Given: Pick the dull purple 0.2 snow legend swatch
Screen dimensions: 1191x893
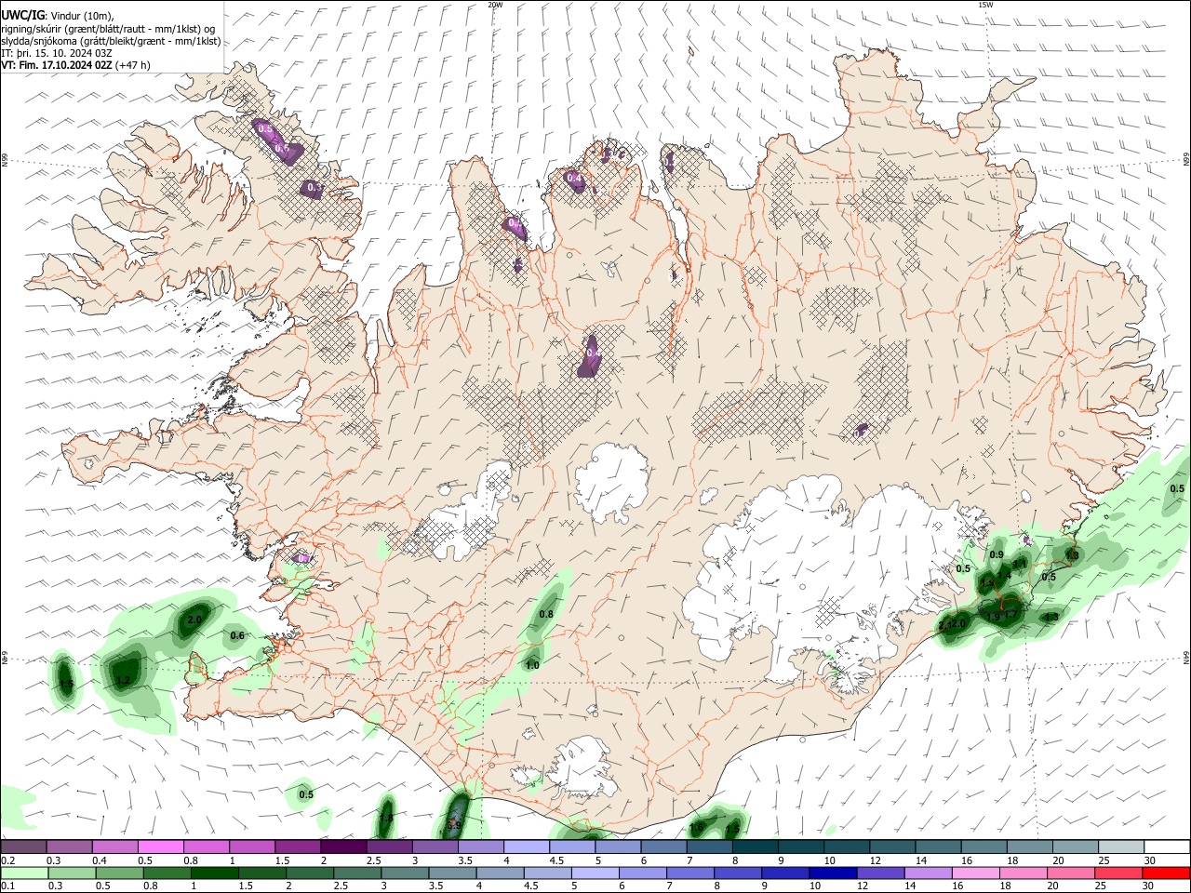Looking at the screenshot, I should pos(23,847).
